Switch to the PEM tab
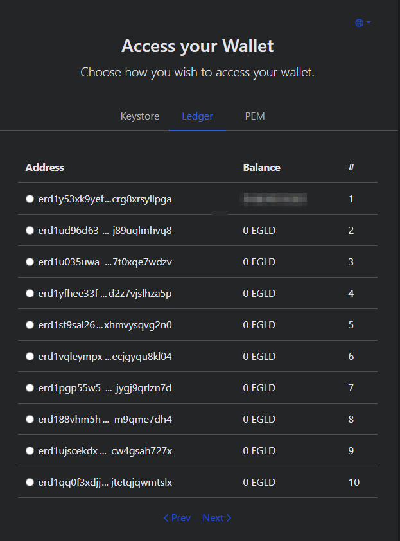400x541 pixels. [255, 116]
